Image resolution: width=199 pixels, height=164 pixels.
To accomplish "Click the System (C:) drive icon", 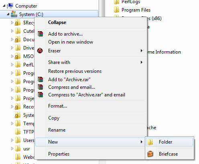I will 14,14.
